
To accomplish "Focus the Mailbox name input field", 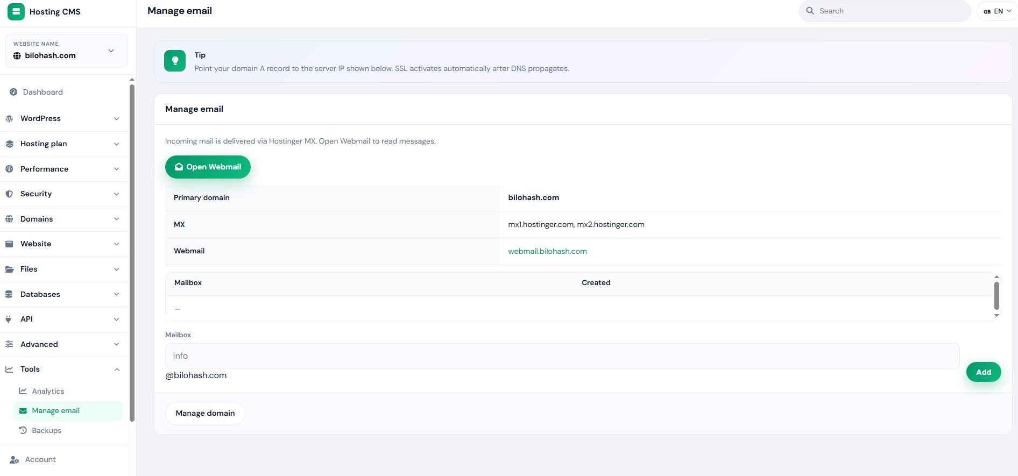I will click(x=562, y=356).
